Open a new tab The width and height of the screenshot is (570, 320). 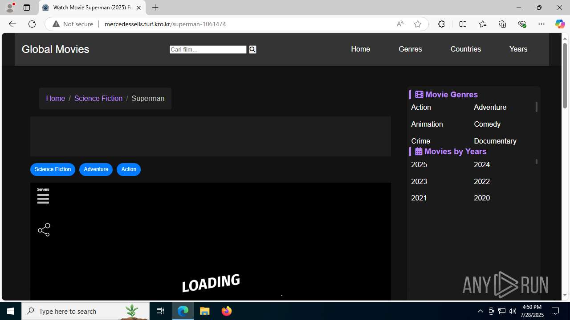coord(155,8)
